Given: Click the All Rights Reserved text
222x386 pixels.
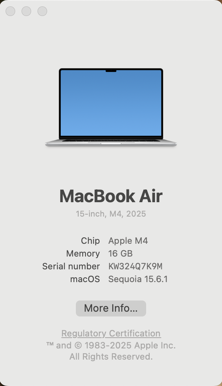Looking at the screenshot, I should pos(111,357).
